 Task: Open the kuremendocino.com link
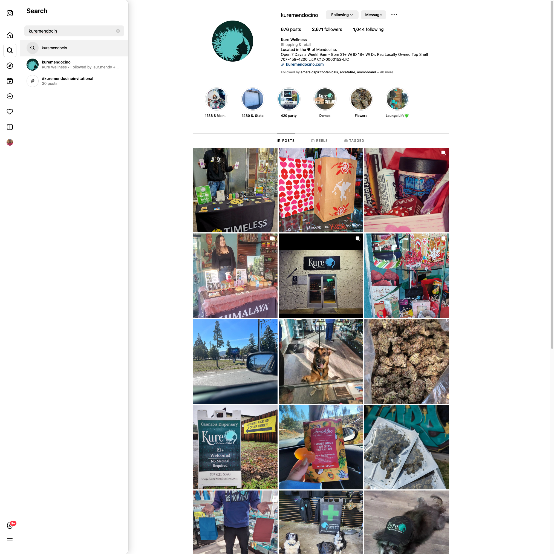pos(305,64)
